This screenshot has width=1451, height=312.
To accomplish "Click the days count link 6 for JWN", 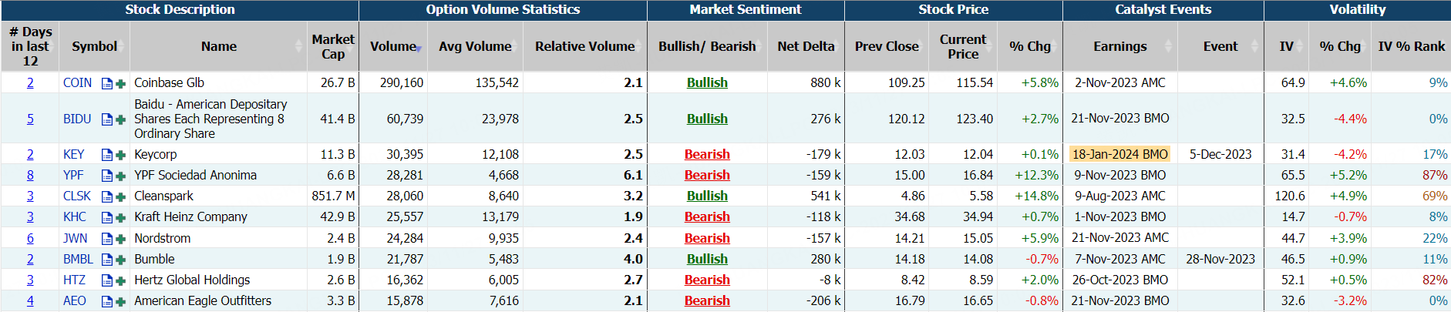I will point(30,238).
